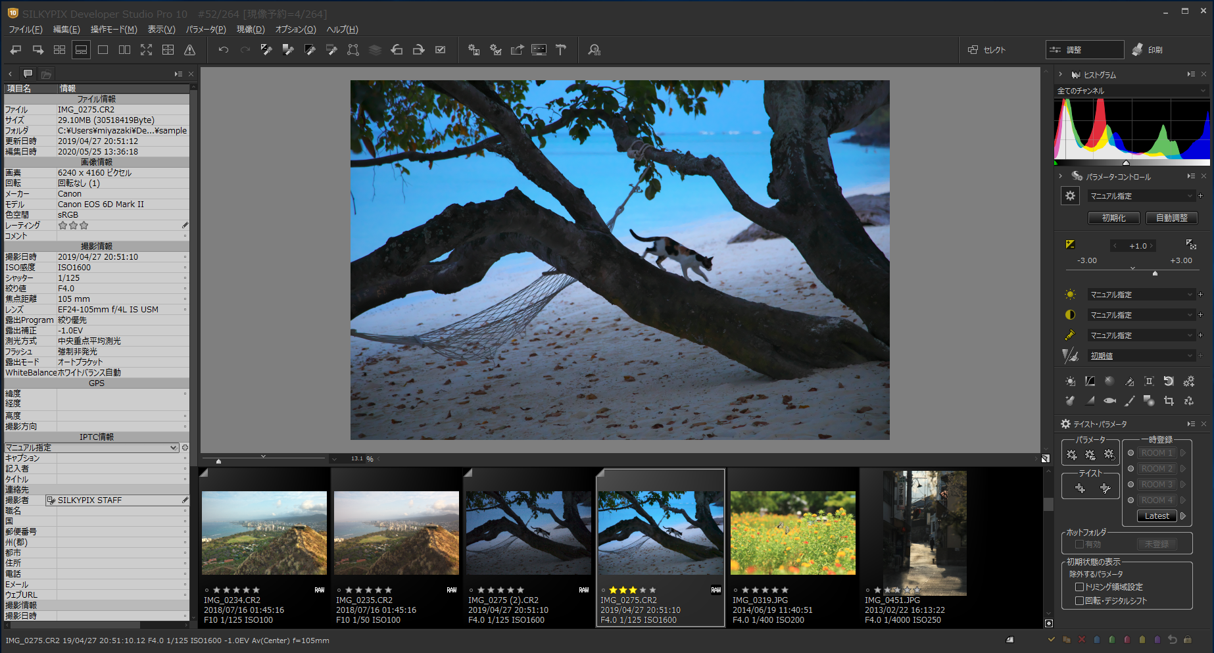Select thumbnail IMG_0319.JPG
1214x653 pixels.
(x=792, y=547)
